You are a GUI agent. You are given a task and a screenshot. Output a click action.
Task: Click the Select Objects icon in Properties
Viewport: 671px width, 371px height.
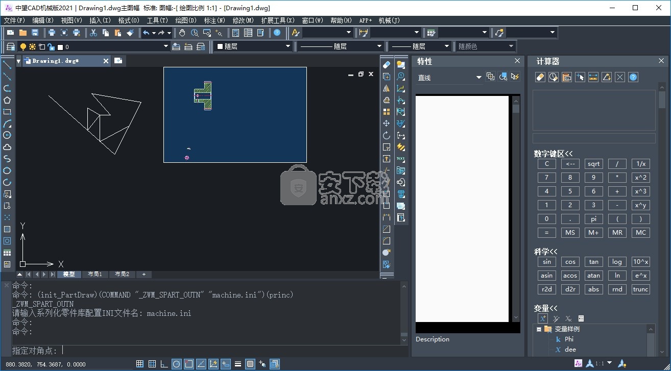pos(503,77)
